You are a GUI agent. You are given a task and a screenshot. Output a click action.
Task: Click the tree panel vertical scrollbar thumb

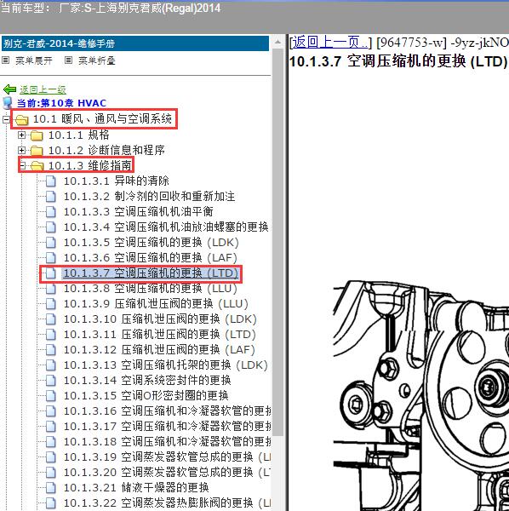[277, 242]
